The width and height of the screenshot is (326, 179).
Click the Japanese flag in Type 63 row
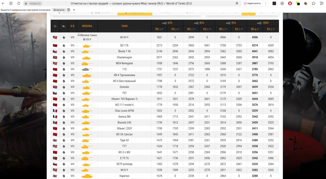click(x=55, y=140)
